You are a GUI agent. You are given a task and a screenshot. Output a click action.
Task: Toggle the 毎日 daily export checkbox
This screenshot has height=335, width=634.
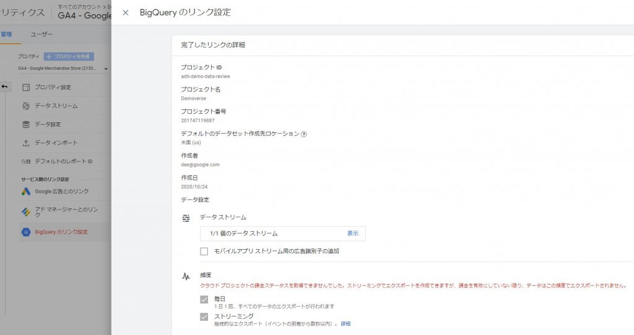204,300
